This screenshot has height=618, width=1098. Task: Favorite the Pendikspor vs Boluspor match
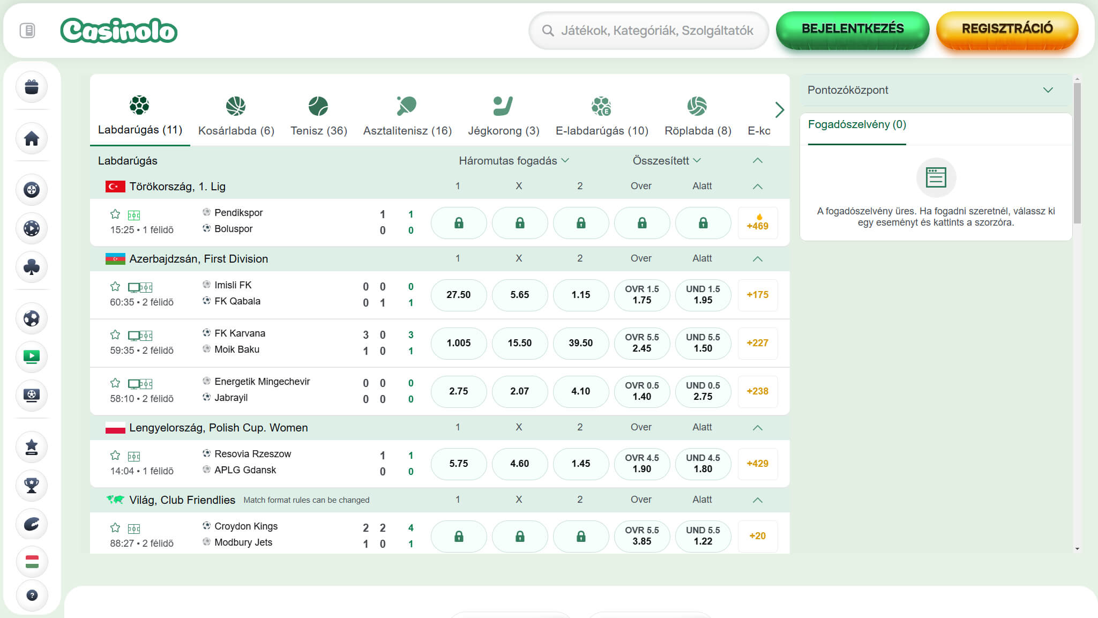coord(115,214)
